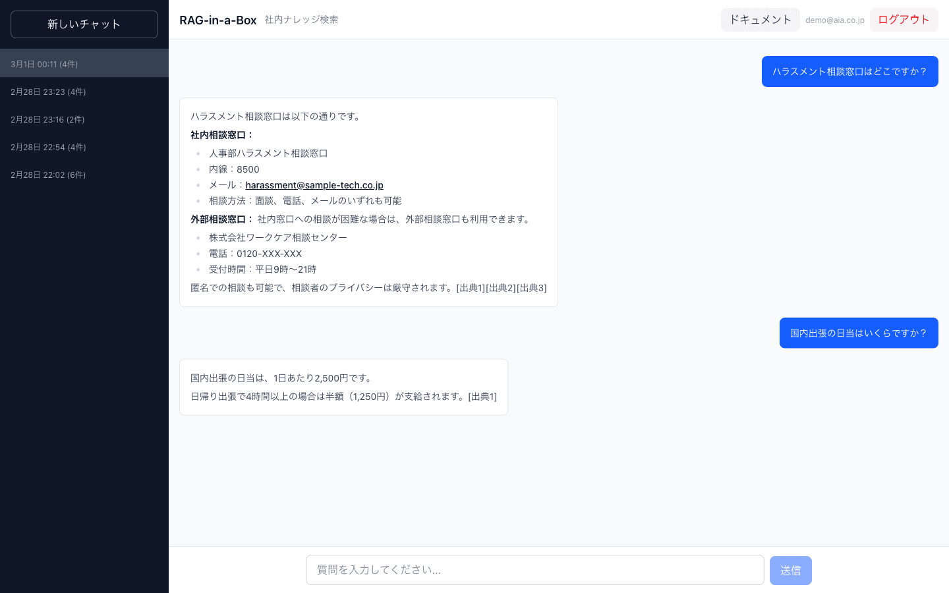Viewport: 949px width, 593px height.
Task: Open the ドキュメント page
Action: 760,20
